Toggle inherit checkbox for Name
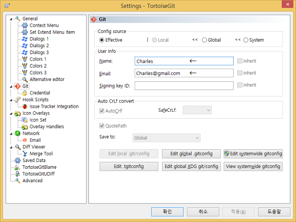Image resolution: width=296 pixels, height=222 pixels. tap(240, 61)
